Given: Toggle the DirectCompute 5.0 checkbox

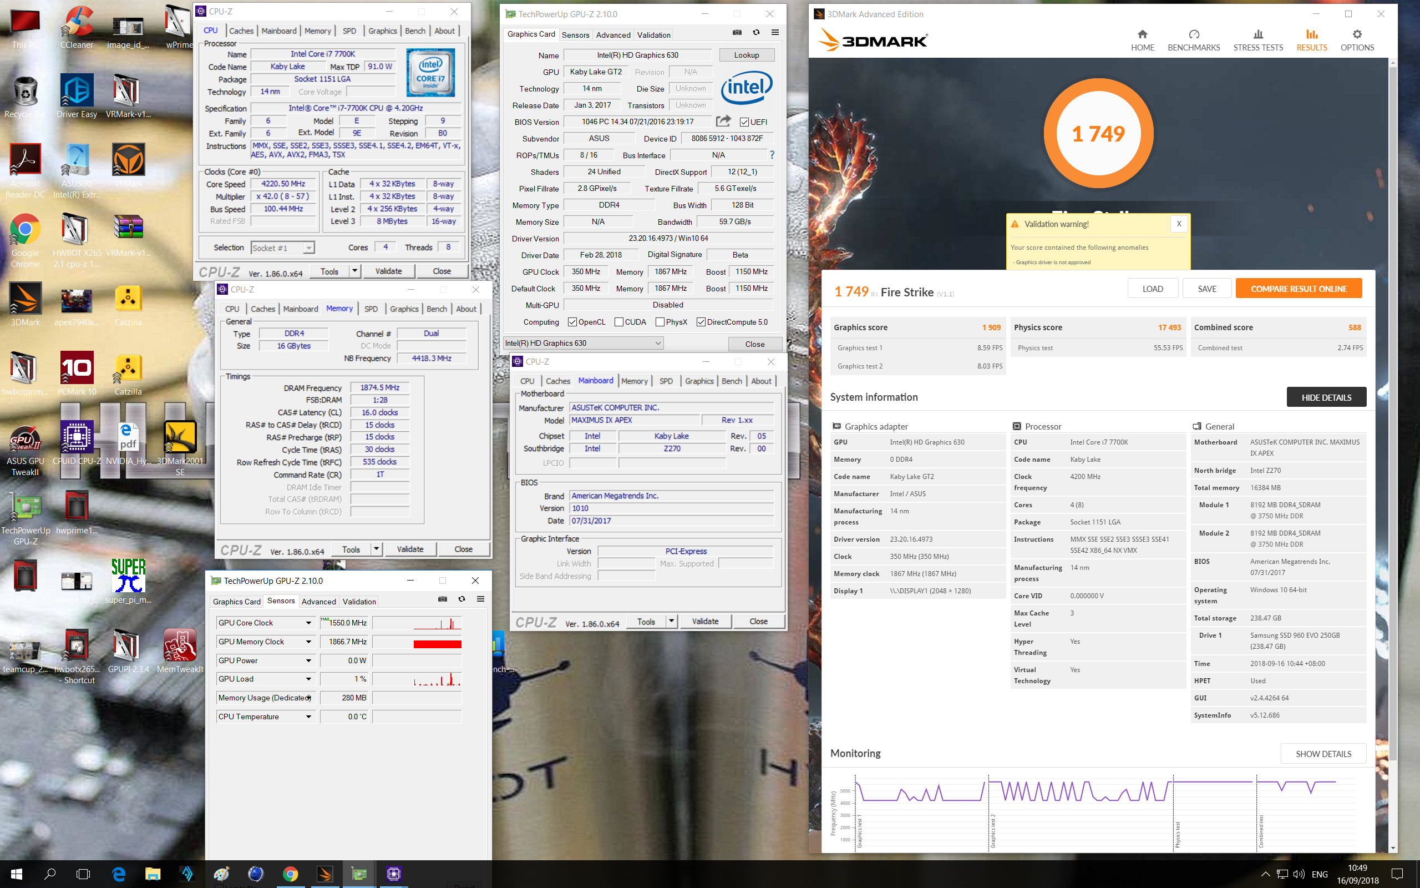Looking at the screenshot, I should [x=701, y=322].
